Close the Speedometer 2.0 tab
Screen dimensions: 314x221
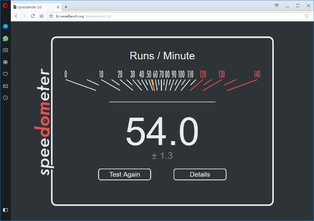[x=58, y=6]
